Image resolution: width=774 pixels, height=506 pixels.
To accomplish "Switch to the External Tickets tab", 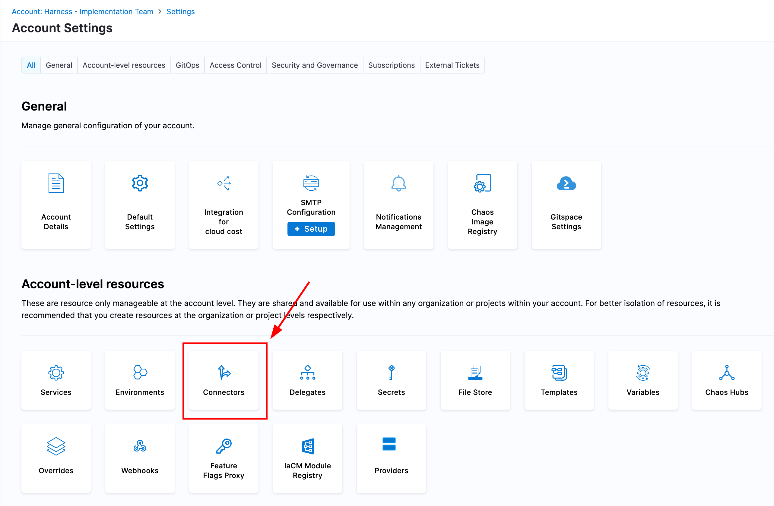I will (x=452, y=65).
